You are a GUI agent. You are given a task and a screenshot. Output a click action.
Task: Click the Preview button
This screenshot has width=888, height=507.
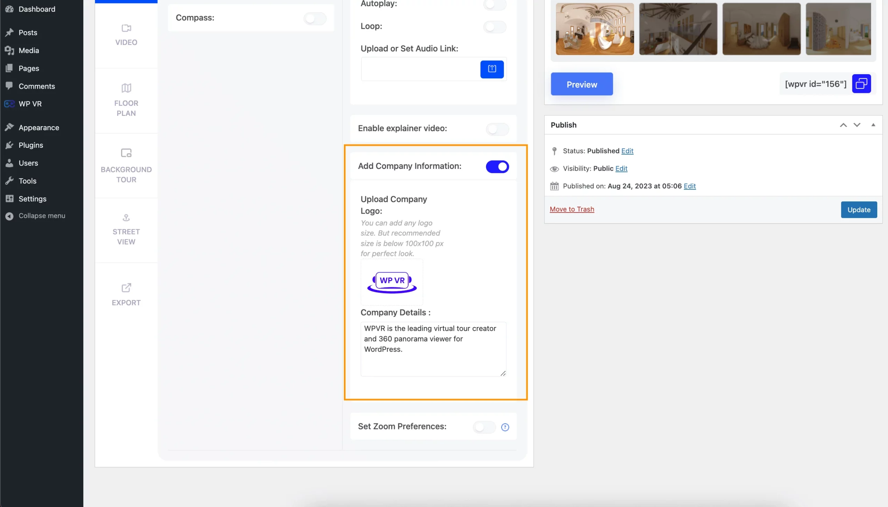pyautogui.click(x=581, y=84)
